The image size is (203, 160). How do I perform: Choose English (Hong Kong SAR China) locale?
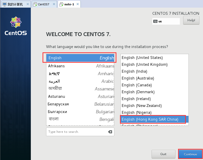[x=154, y=119]
